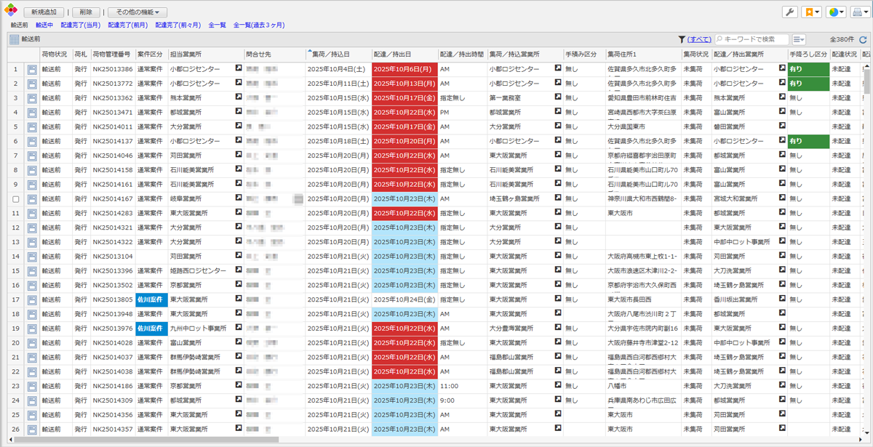This screenshot has width=873, height=447.
Task: Switch to the 輸送中 view
Action: click(x=44, y=25)
